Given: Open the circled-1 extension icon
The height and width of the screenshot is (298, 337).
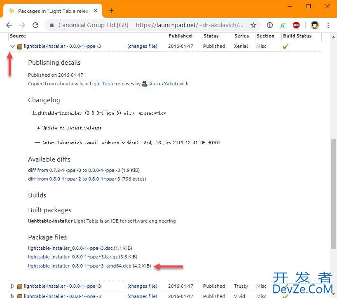Looking at the screenshot, I should 270,25.
